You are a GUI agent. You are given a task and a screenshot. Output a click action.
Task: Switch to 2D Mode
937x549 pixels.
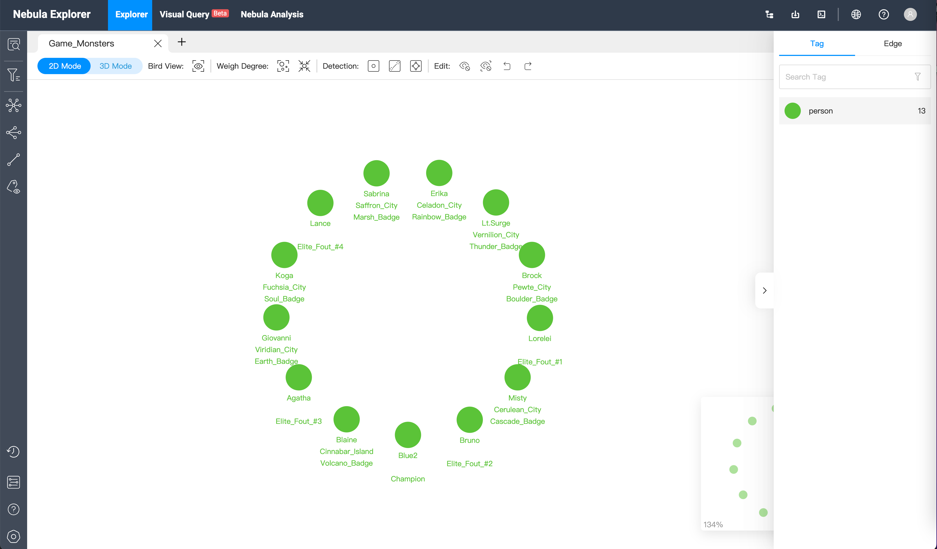(64, 66)
